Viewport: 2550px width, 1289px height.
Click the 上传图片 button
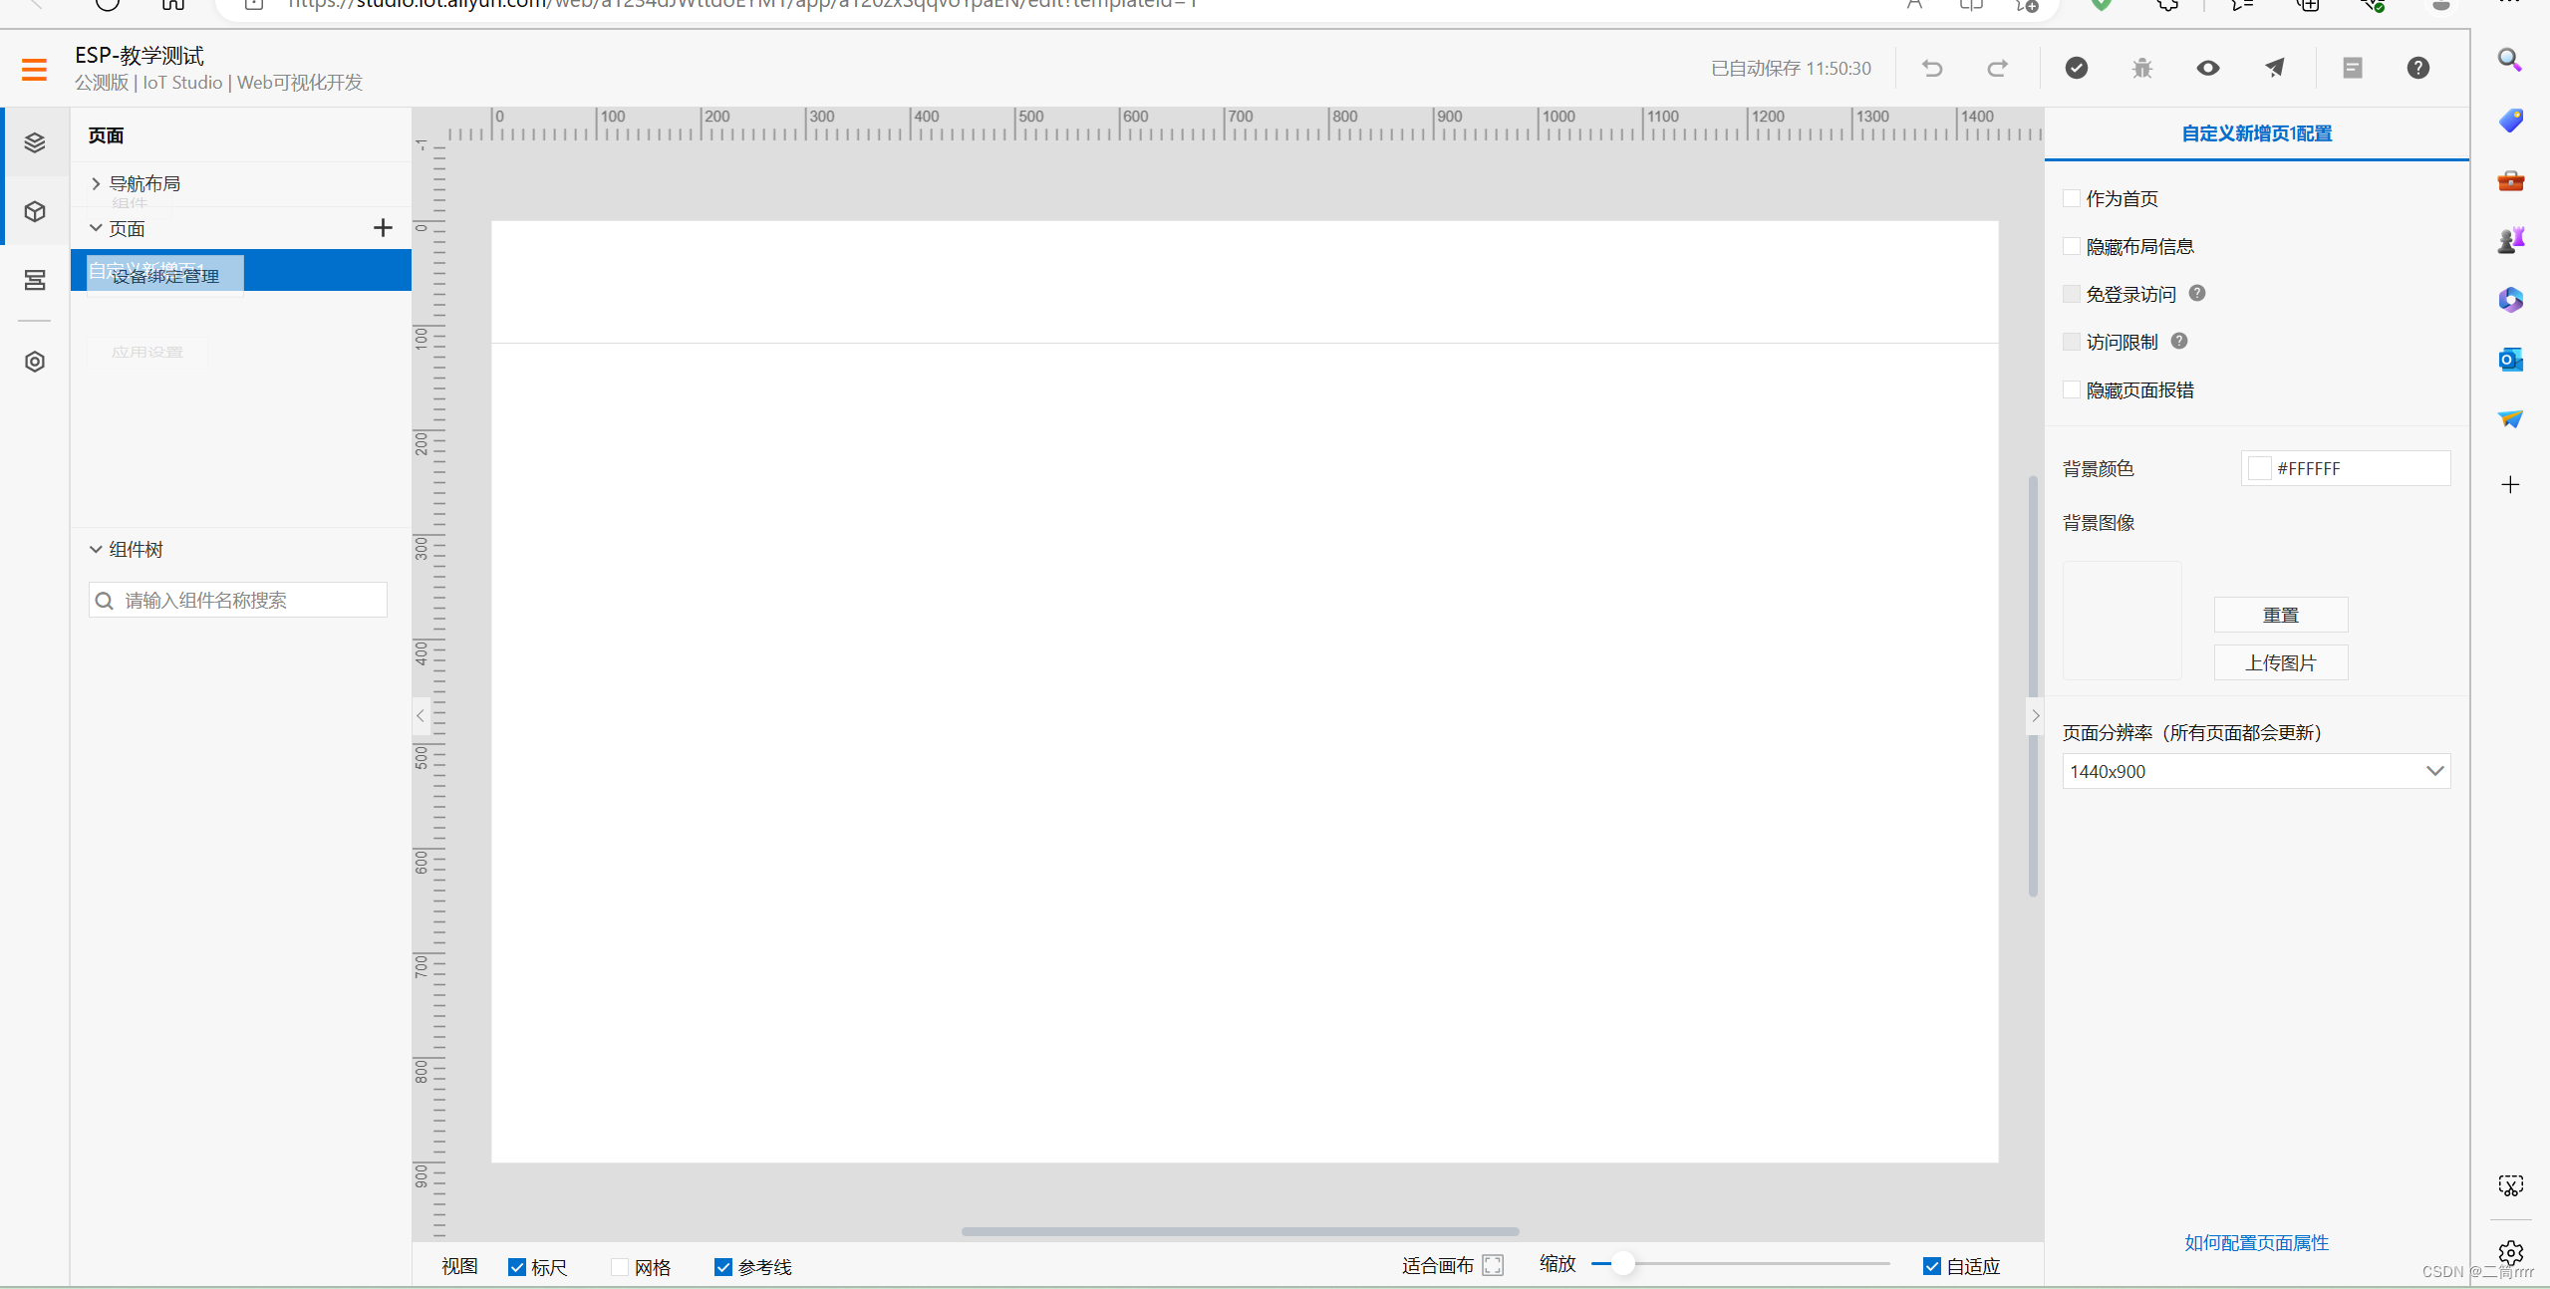[x=2280, y=662]
